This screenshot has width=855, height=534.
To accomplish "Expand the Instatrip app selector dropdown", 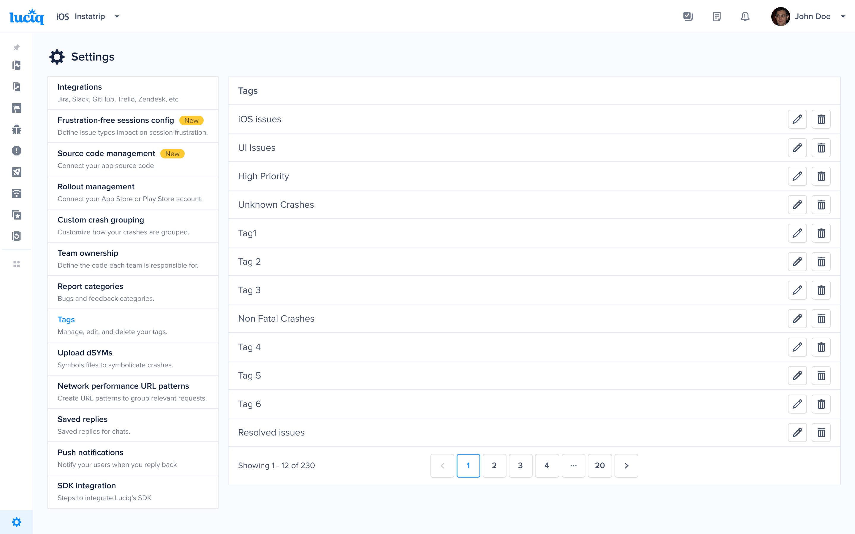I will pos(117,17).
